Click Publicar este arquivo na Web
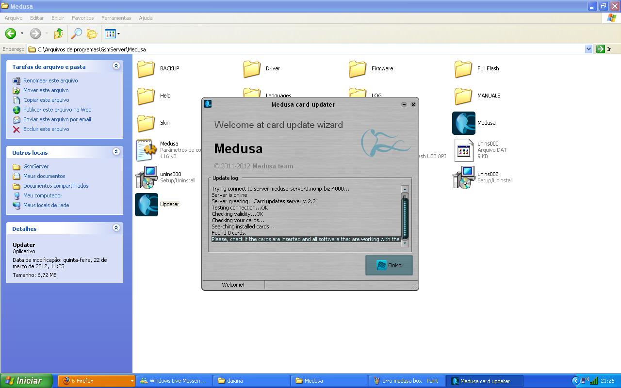This screenshot has height=388, width=621. 57,110
